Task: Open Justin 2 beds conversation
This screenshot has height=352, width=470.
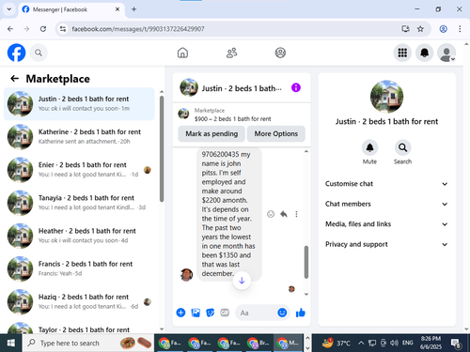Action: coord(79,104)
